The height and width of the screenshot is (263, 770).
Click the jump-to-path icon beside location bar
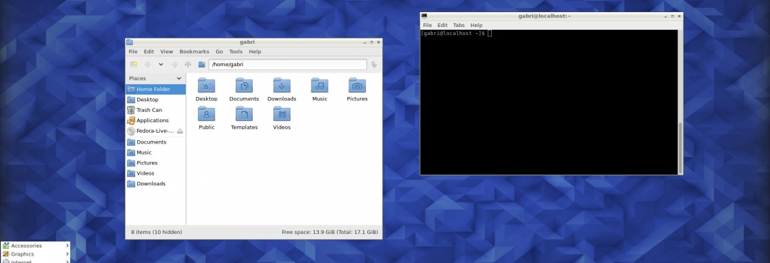[x=374, y=64]
